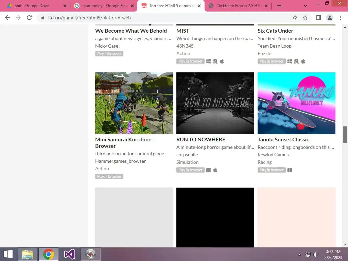Share this page via the share icon
Screen dimensions: 348x261
pos(294,18)
